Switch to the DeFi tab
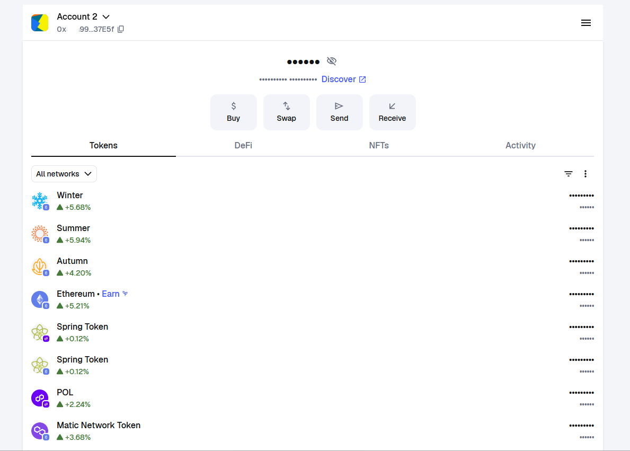Screen dimensions: 630x451 [243, 145]
